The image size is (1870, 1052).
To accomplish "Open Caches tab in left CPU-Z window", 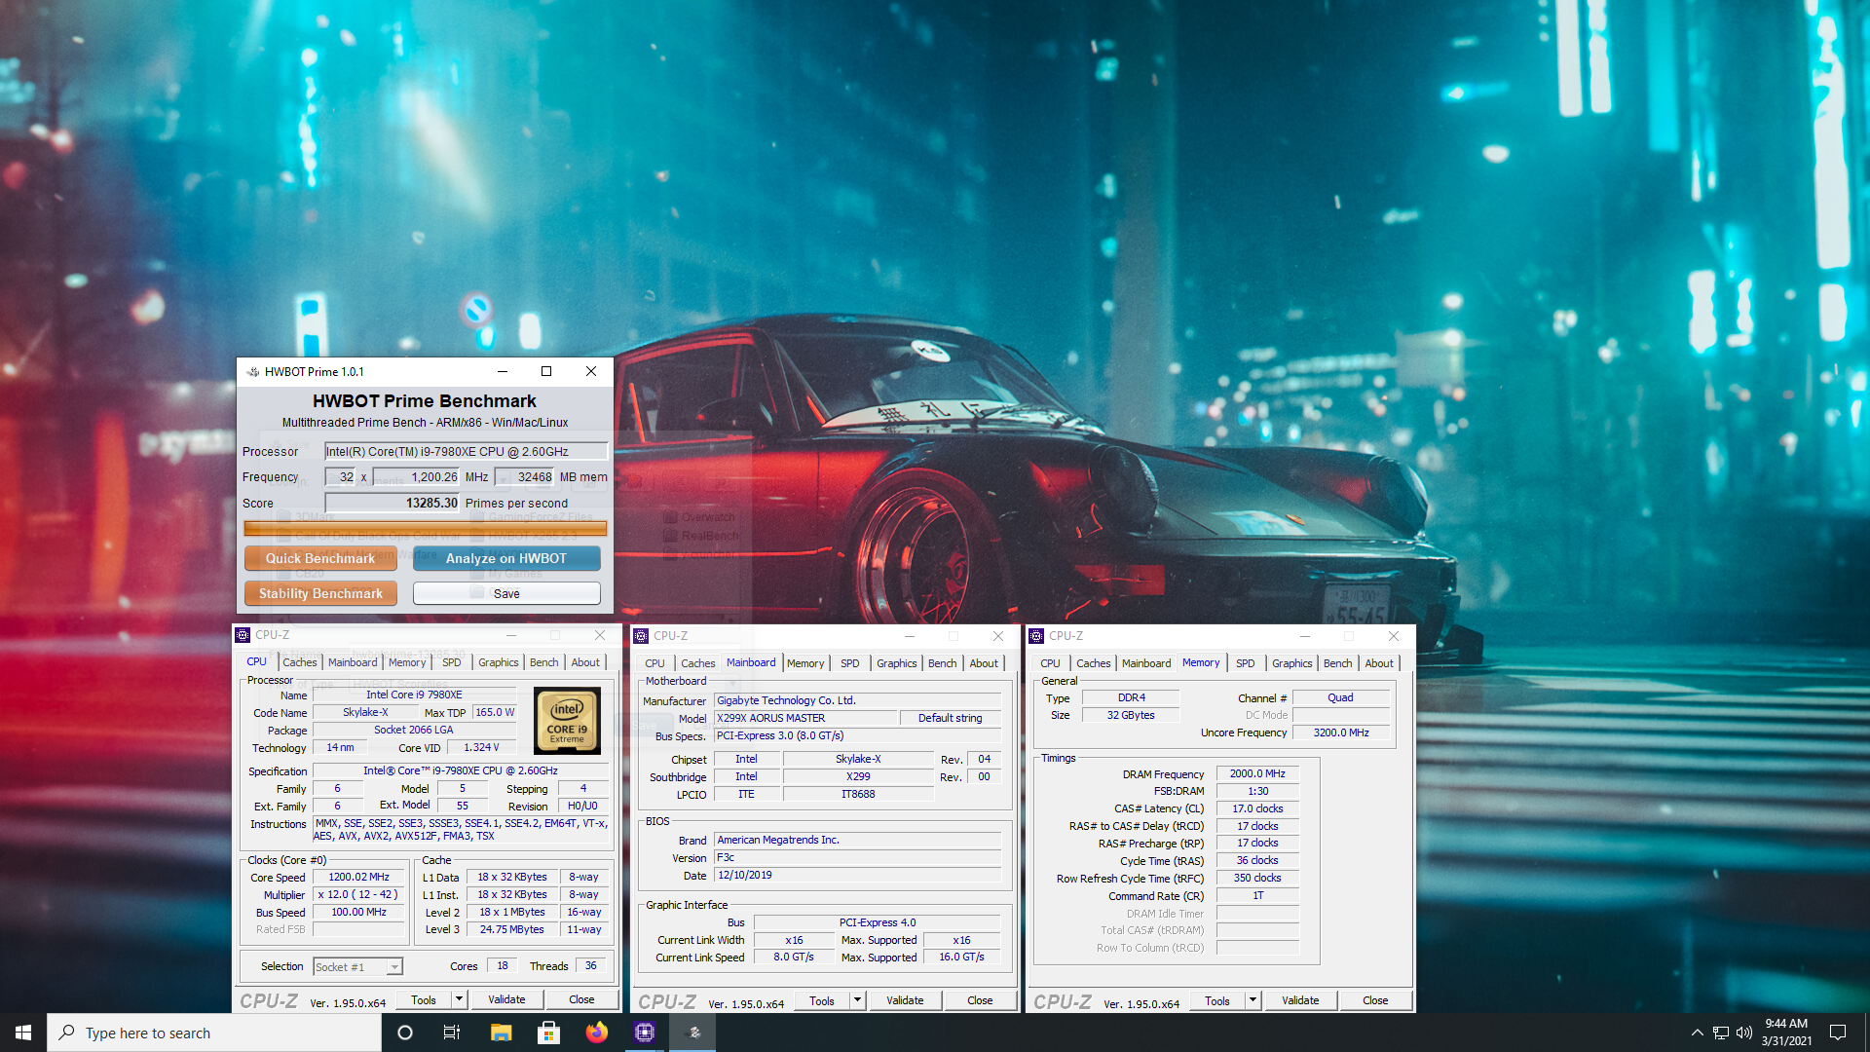I will pos(300,662).
